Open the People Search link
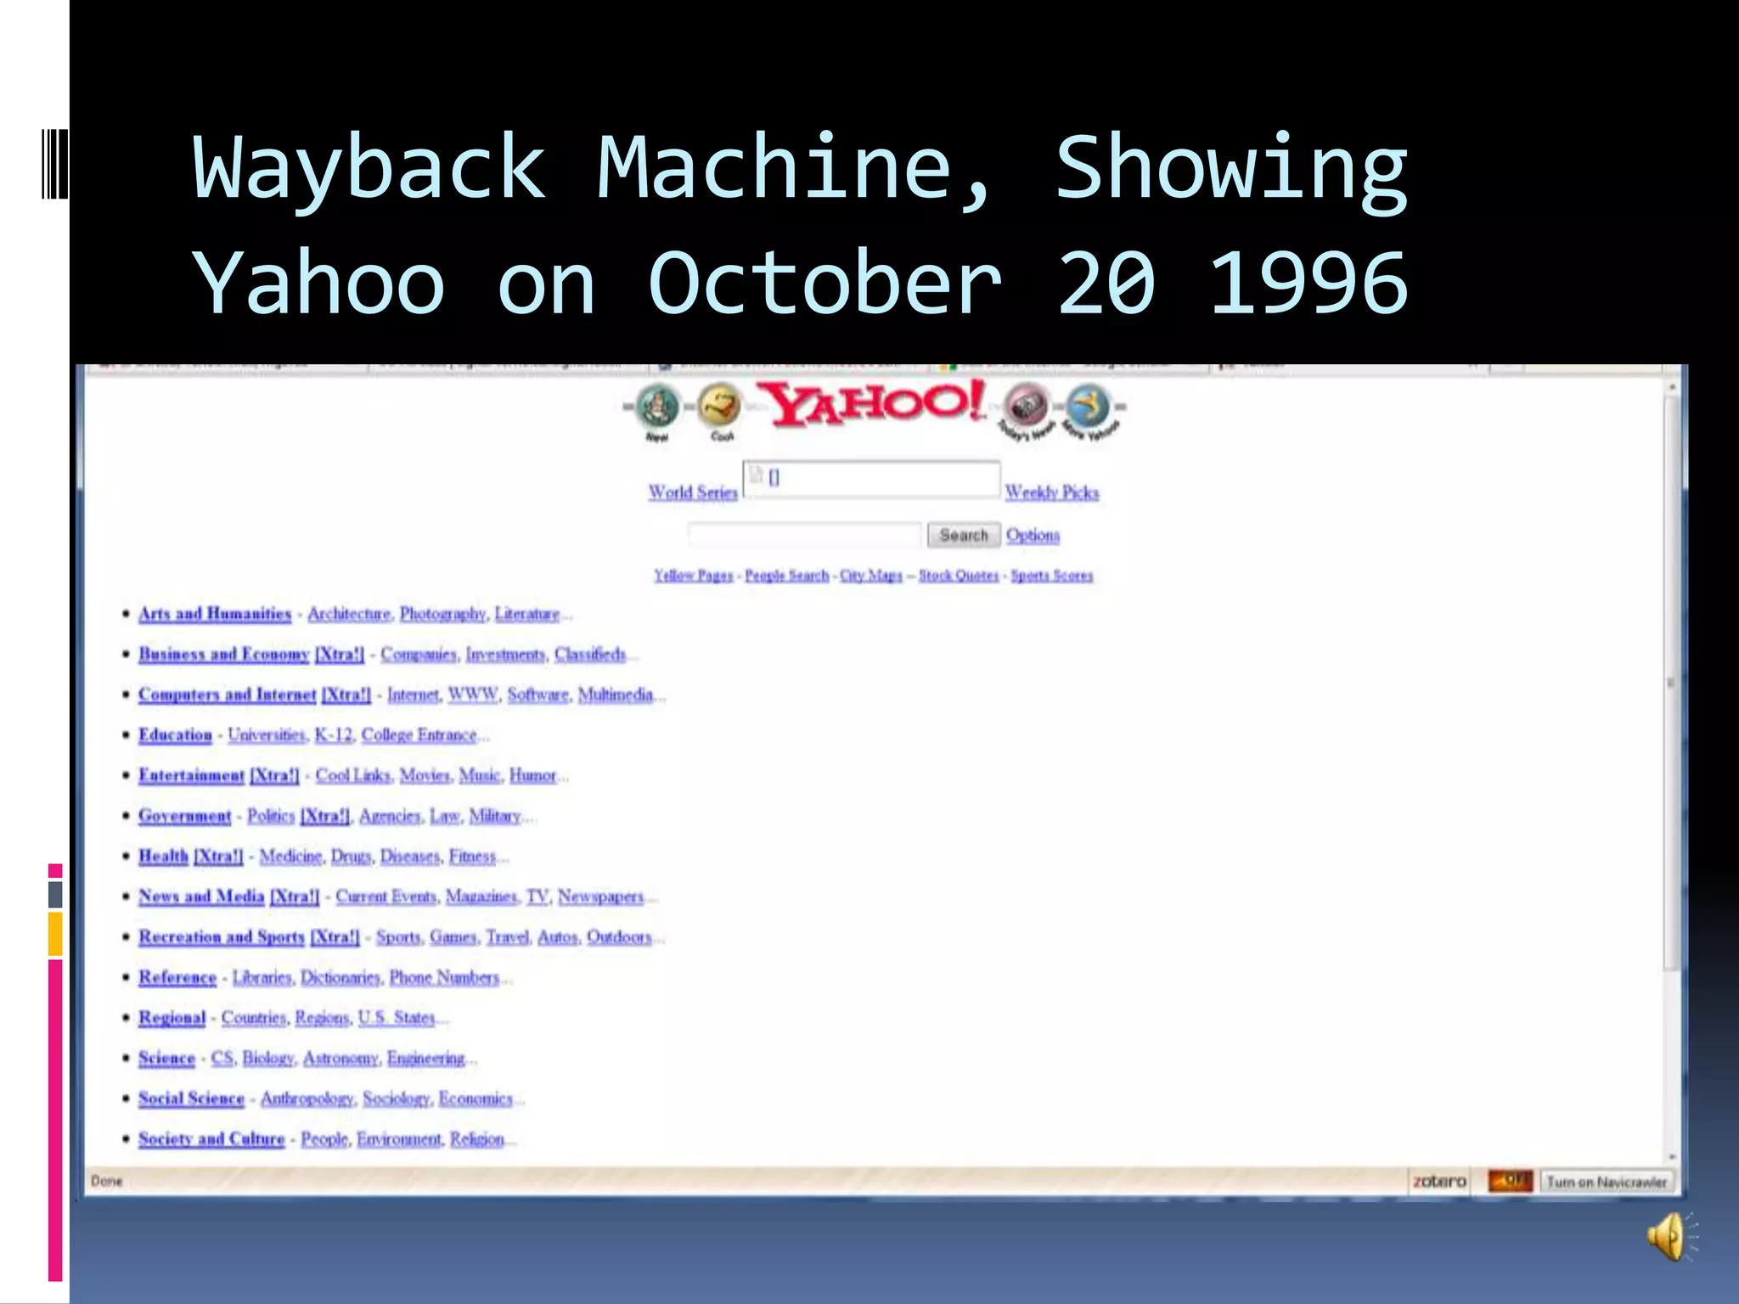Screen dimensions: 1739x1304 (786, 575)
